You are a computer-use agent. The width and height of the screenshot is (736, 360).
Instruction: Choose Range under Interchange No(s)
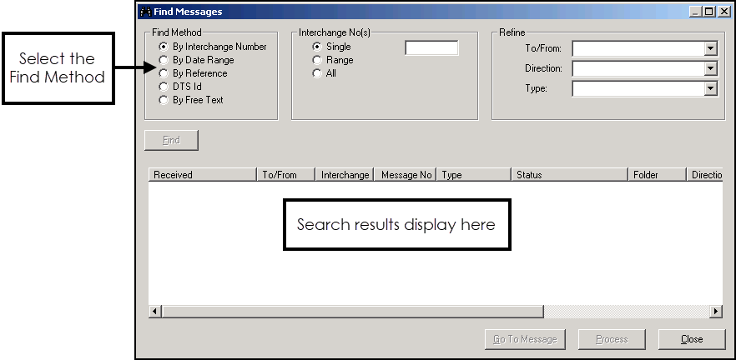pyautogui.click(x=317, y=60)
